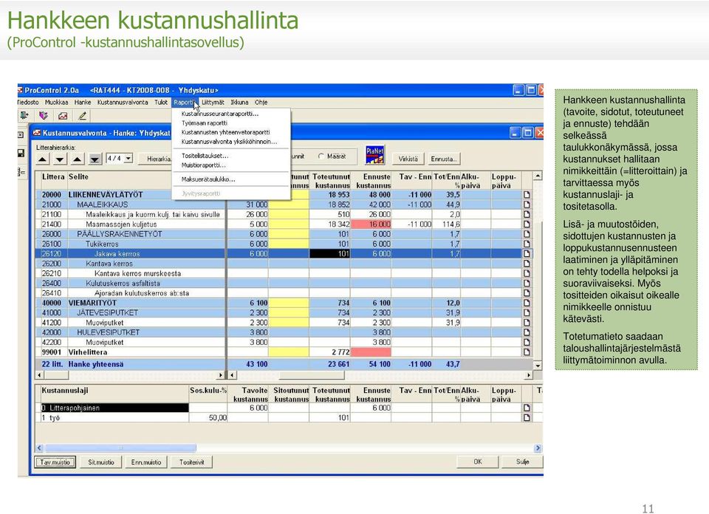The height and width of the screenshot is (514, 709).
Task: Click the hierarchy tree icon in left sidebar
Action: [21, 172]
